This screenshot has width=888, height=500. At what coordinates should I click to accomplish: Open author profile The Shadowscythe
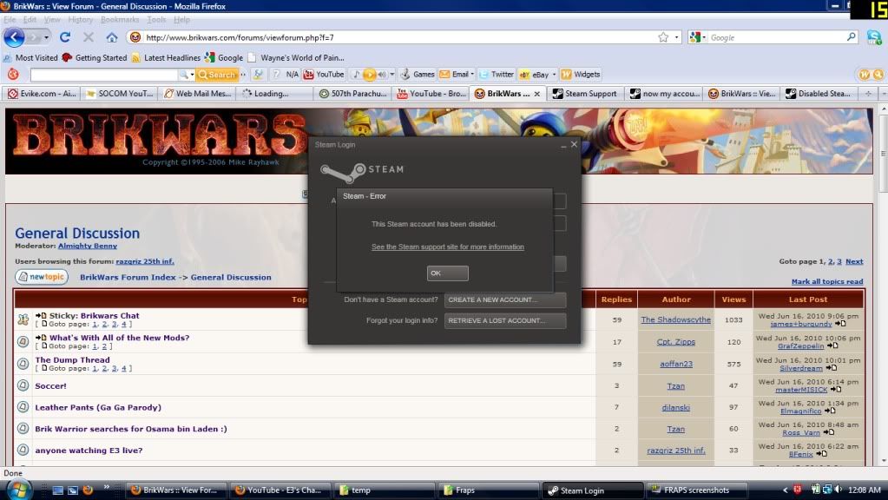coord(675,319)
